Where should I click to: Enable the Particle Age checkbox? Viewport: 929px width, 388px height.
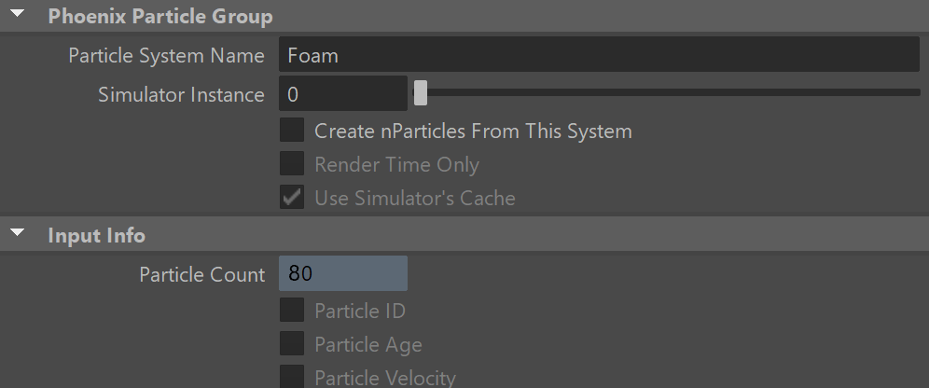coord(292,343)
